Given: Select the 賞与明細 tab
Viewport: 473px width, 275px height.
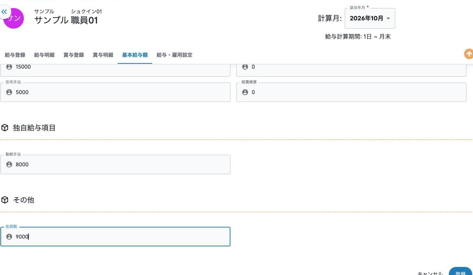Looking at the screenshot, I should click(103, 55).
